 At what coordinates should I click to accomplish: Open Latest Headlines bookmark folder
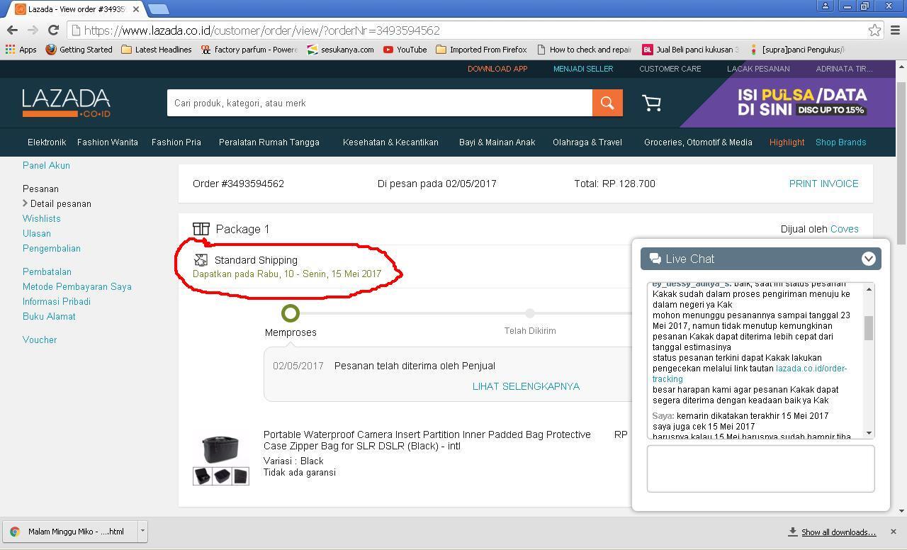click(x=156, y=50)
